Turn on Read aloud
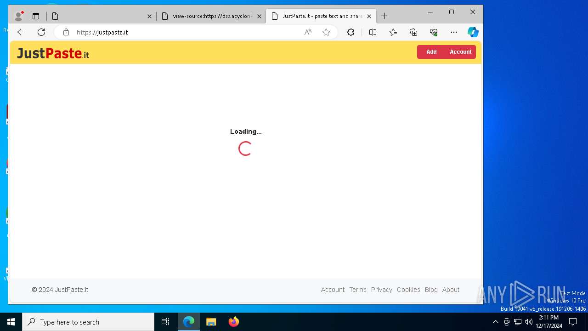Screen dimensions: 588x331 308,32
